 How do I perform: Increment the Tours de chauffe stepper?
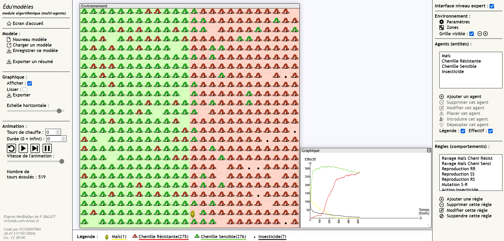(58, 131)
